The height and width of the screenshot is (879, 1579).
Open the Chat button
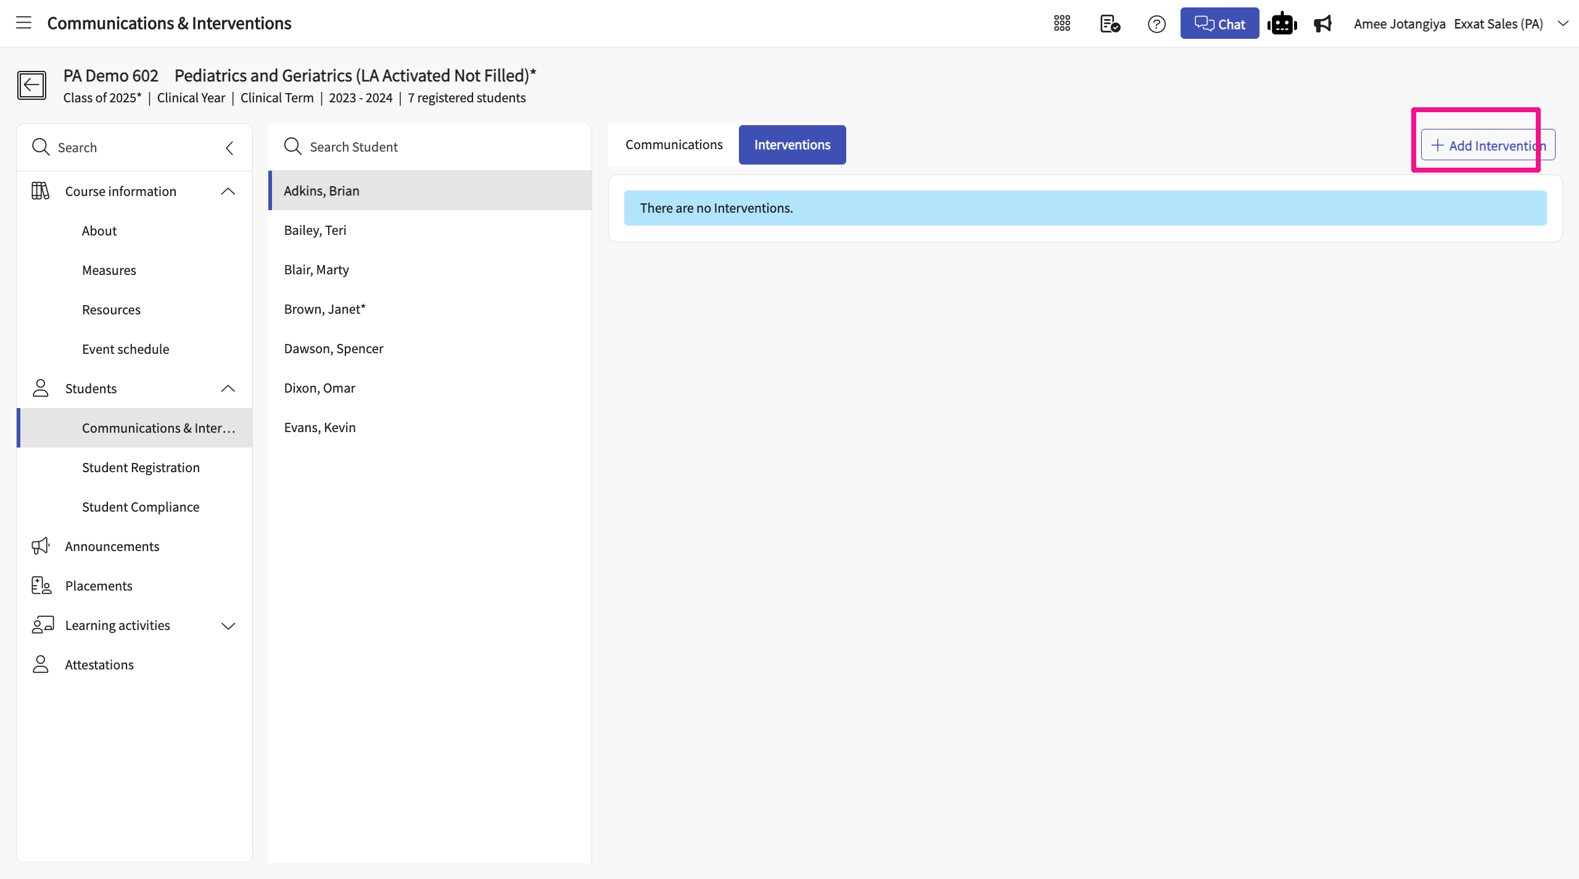[x=1219, y=23]
